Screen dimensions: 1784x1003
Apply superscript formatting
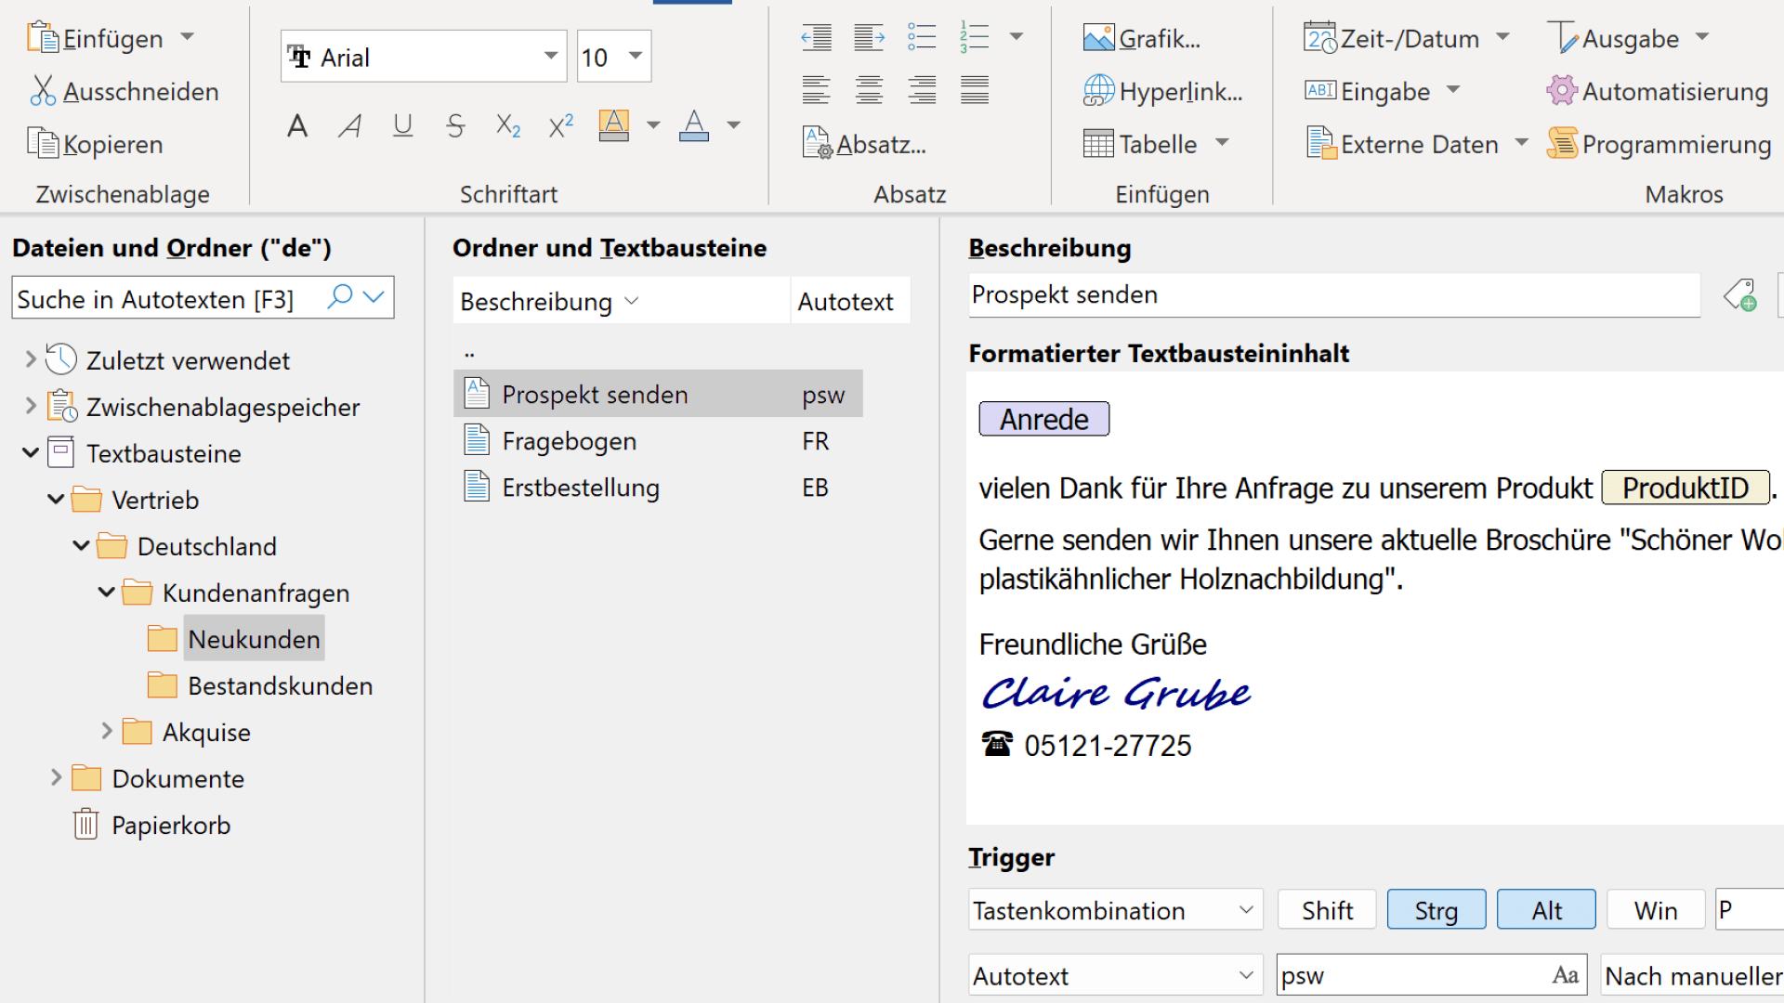click(560, 125)
